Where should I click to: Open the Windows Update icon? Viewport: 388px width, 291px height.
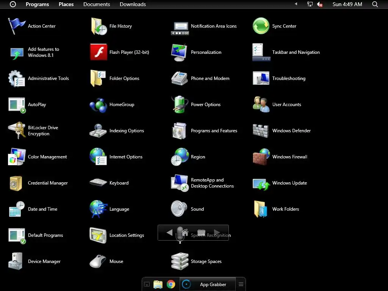click(x=261, y=185)
